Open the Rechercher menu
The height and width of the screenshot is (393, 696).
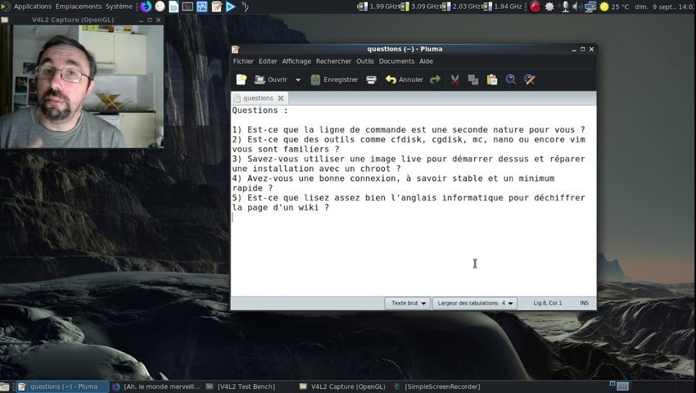[x=333, y=61]
